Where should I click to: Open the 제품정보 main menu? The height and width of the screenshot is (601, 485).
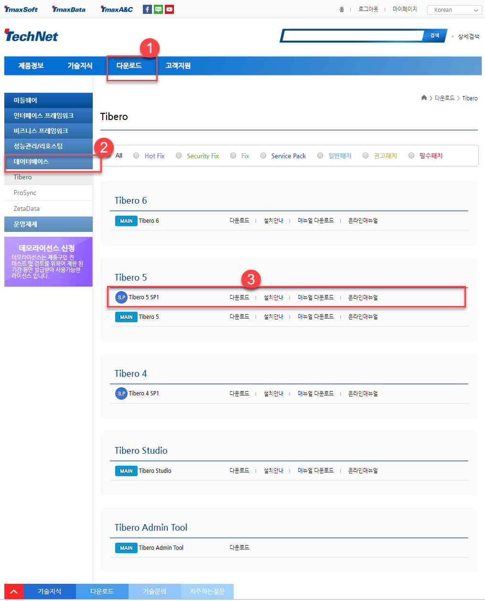click(x=31, y=66)
